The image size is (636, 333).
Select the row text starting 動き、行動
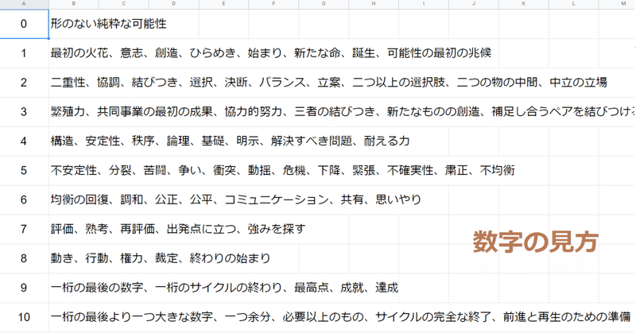(161, 258)
